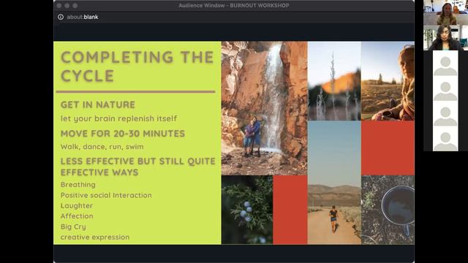Click the 'creative expression' list item
The width and height of the screenshot is (468, 263).
tap(95, 237)
